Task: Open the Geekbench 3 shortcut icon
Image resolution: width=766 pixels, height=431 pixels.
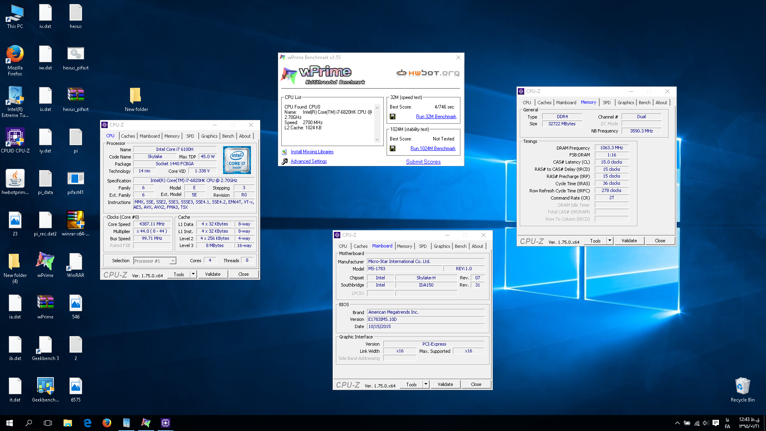Action: click(x=45, y=348)
